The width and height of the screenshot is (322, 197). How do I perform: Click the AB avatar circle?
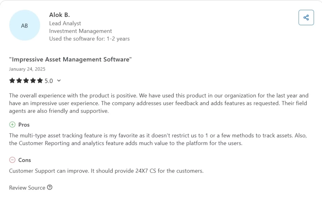point(25,26)
